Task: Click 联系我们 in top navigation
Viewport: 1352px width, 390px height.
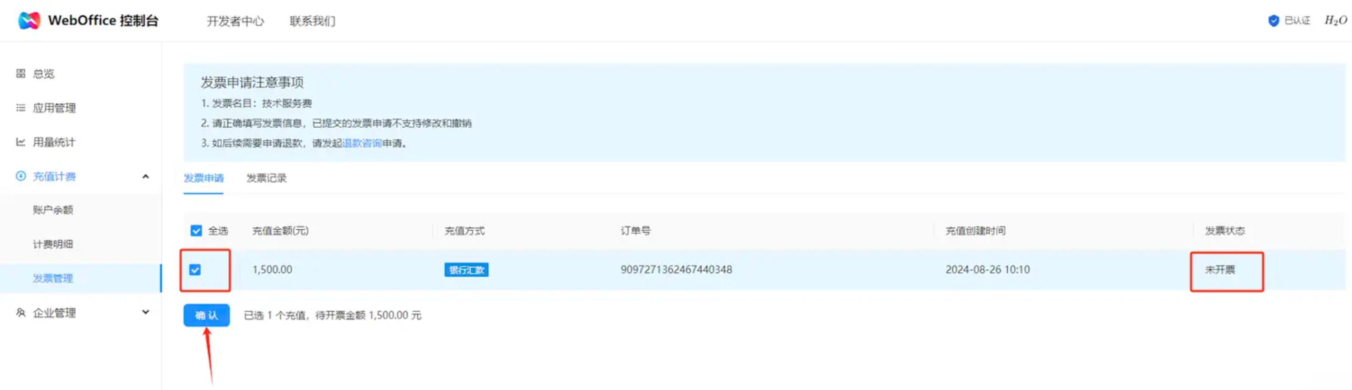Action: coord(312,21)
